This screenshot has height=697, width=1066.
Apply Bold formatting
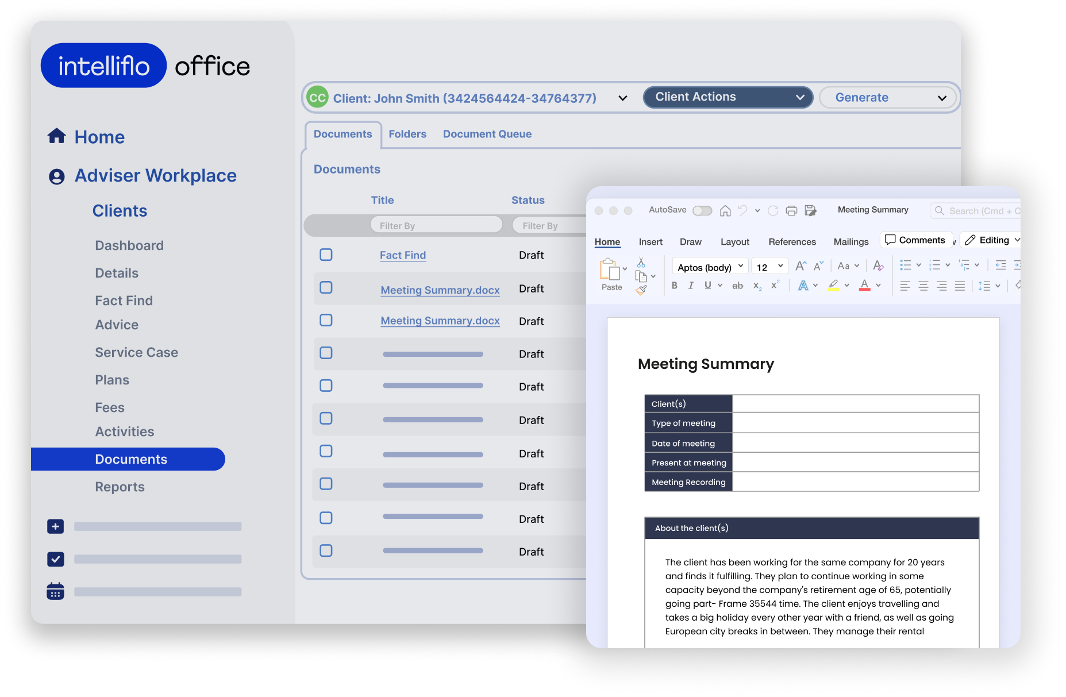point(675,285)
